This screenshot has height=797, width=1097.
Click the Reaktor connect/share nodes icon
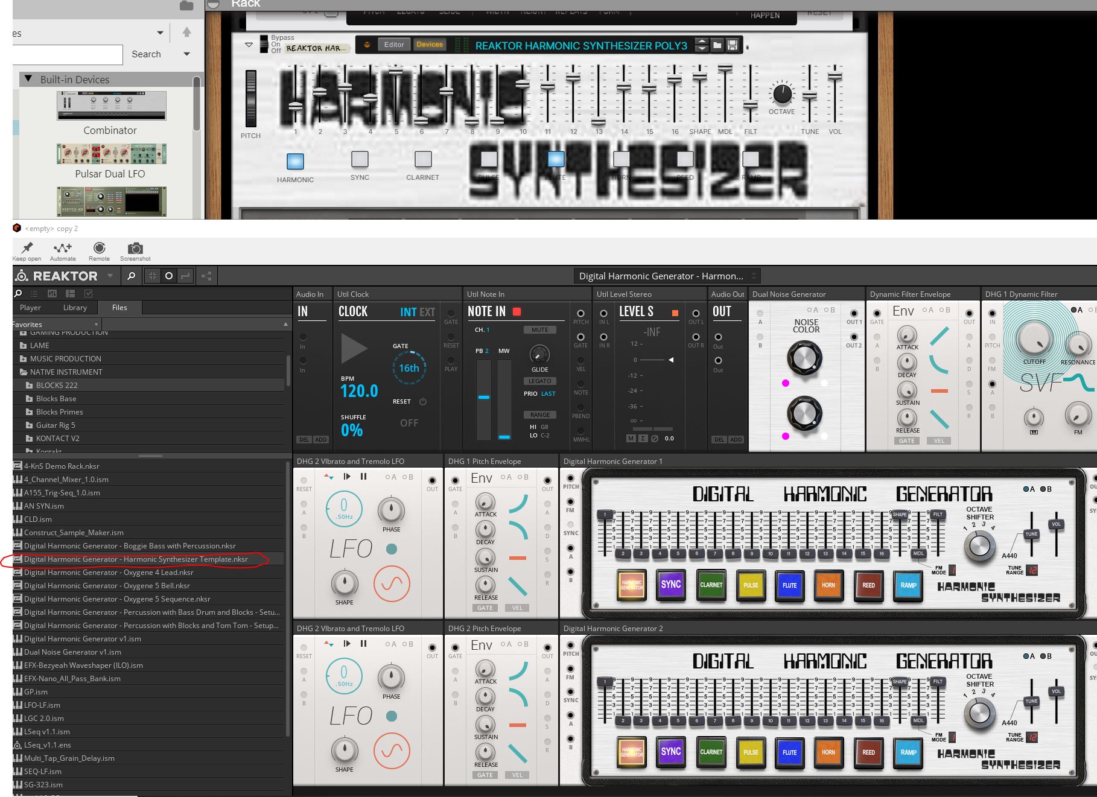click(206, 276)
